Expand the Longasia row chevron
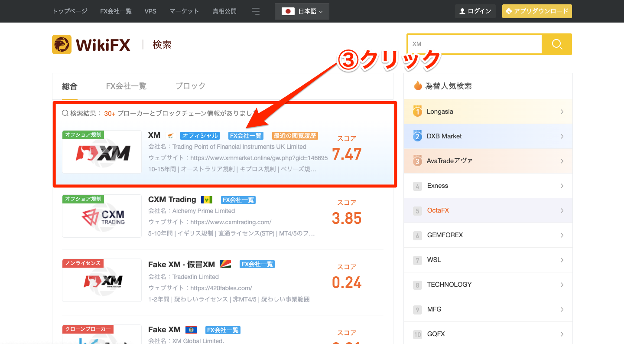 point(562,111)
